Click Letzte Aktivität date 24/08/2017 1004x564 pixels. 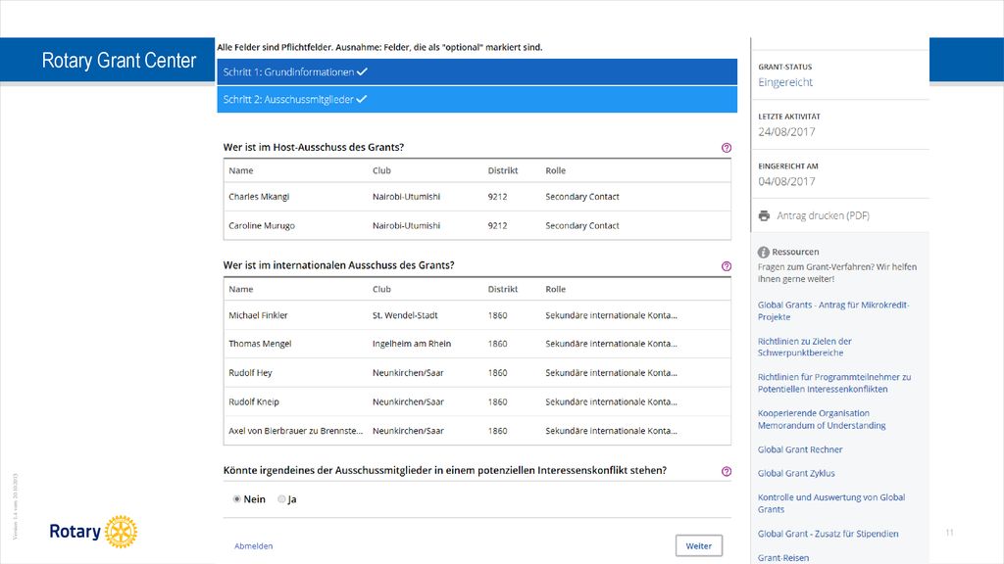pos(786,132)
